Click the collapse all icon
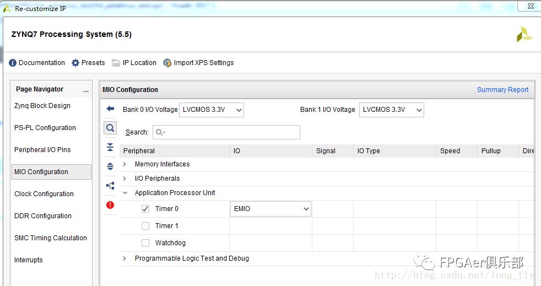 [110, 147]
